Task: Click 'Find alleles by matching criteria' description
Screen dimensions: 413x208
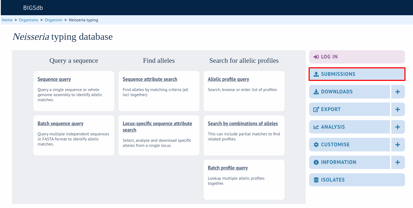Action: (x=156, y=92)
